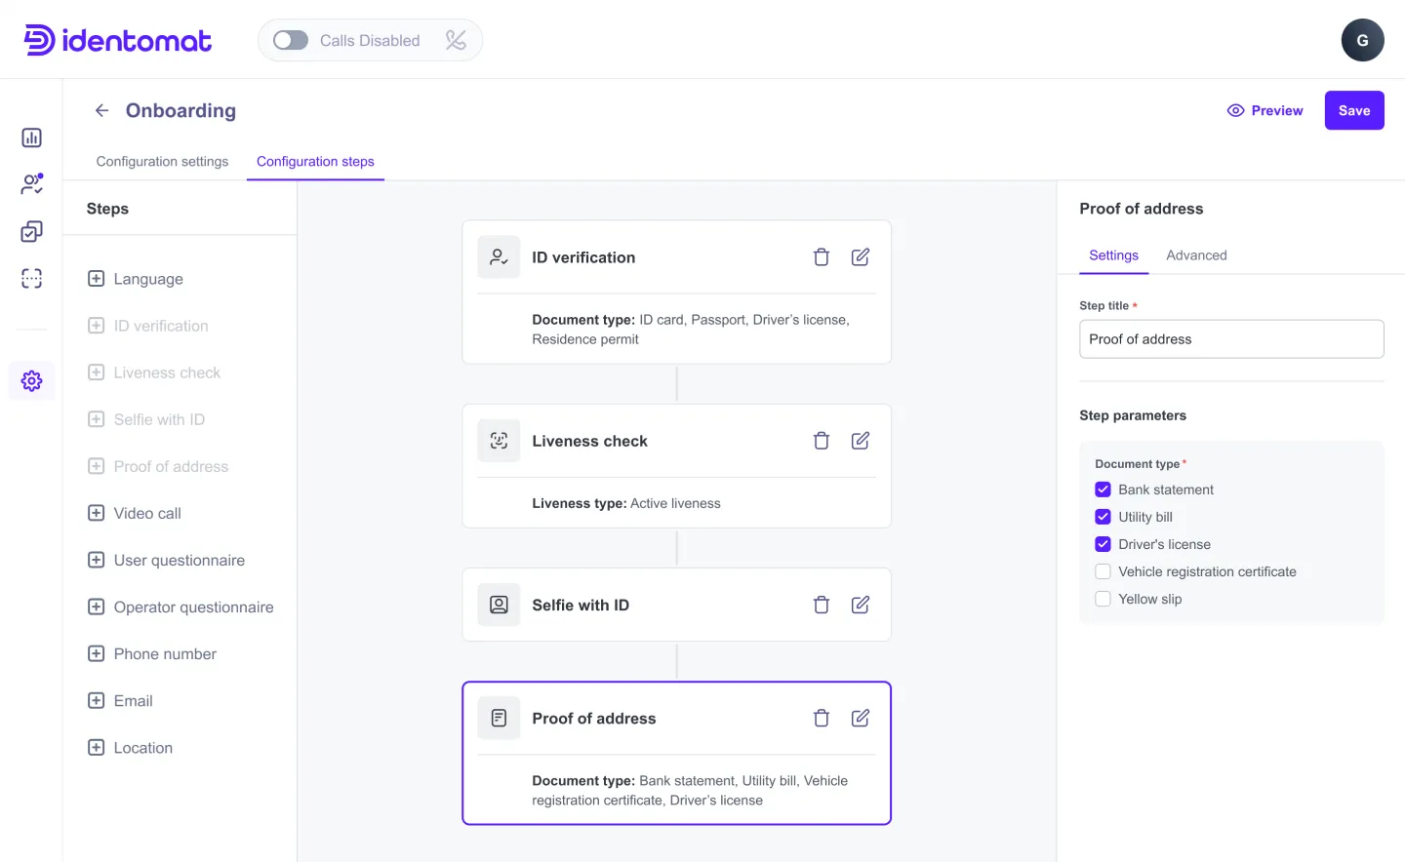The image size is (1405, 862).
Task: Open the scan capture sidebar icon
Action: [31, 278]
